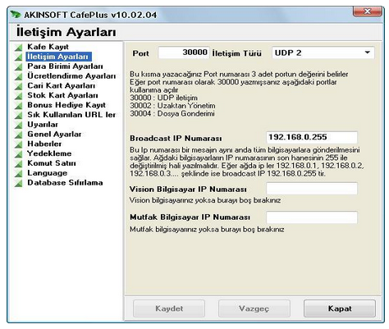Click the Vazgeç button
Viewport: 389px width, 329px height.
coord(254,308)
